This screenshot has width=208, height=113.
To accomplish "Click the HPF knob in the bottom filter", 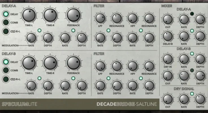I will point(133,66).
